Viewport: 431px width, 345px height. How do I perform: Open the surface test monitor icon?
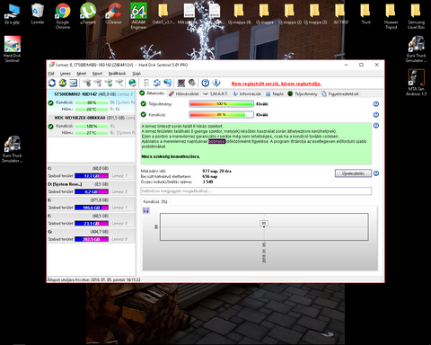pos(181,83)
